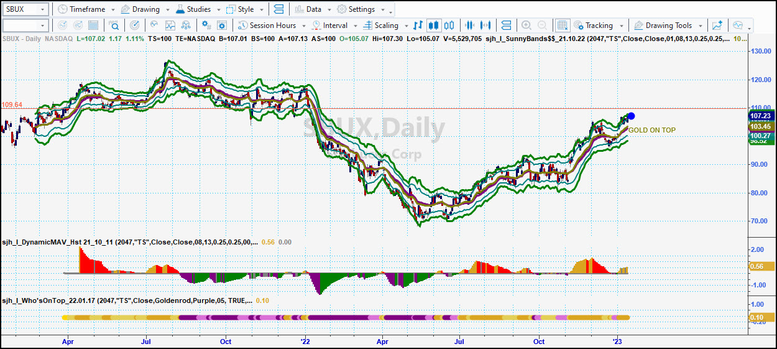Click the 100.27 teal price label

[761, 136]
